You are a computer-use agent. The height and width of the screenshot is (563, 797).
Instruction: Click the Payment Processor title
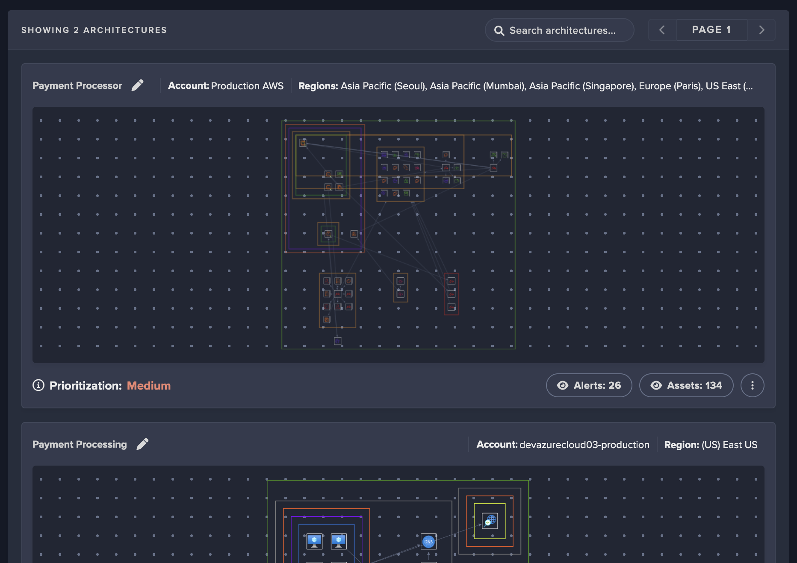pyautogui.click(x=77, y=85)
